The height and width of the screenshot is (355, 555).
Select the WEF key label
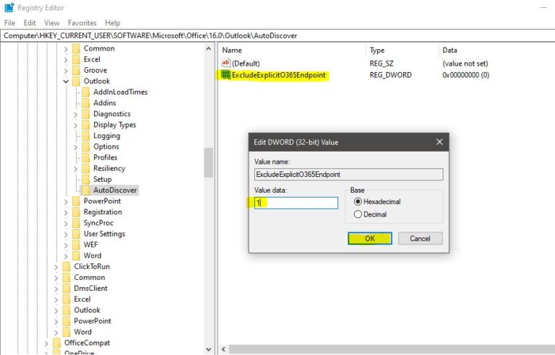coord(90,245)
